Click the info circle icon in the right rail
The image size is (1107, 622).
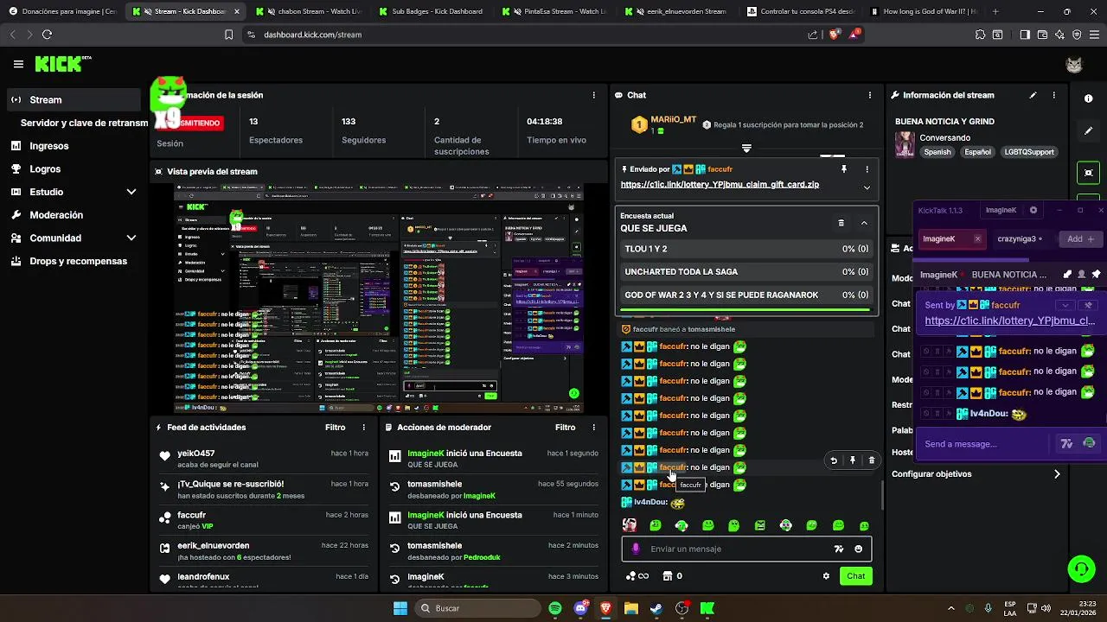(1088, 98)
